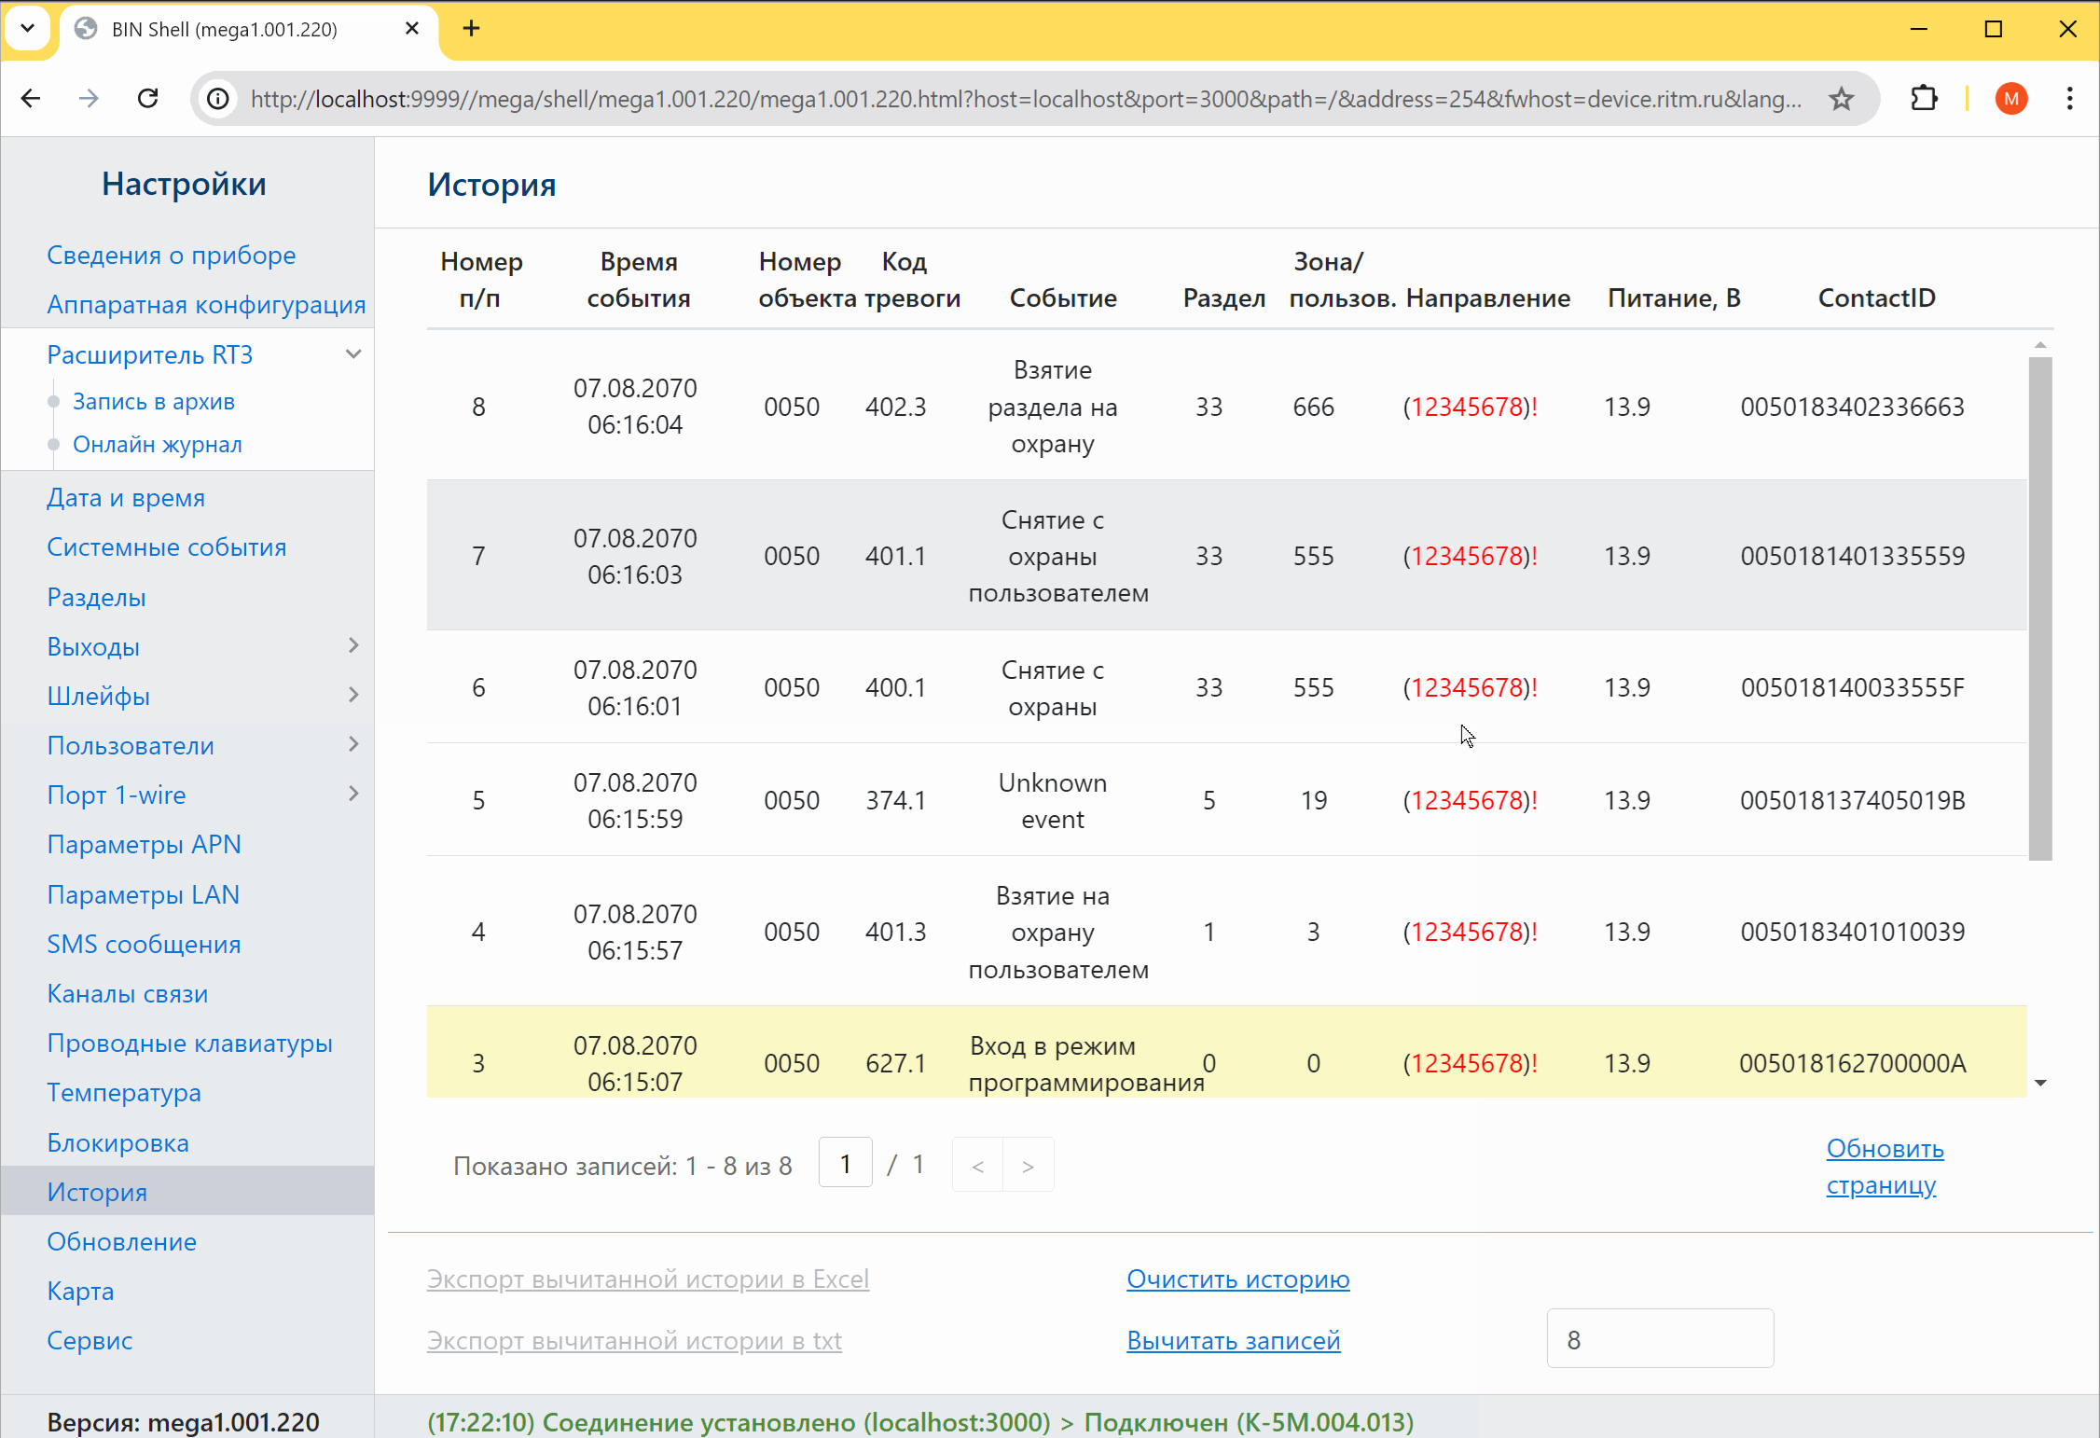Open the Сервис page
Image resolution: width=2100 pixels, height=1438 pixels.
coord(90,1341)
